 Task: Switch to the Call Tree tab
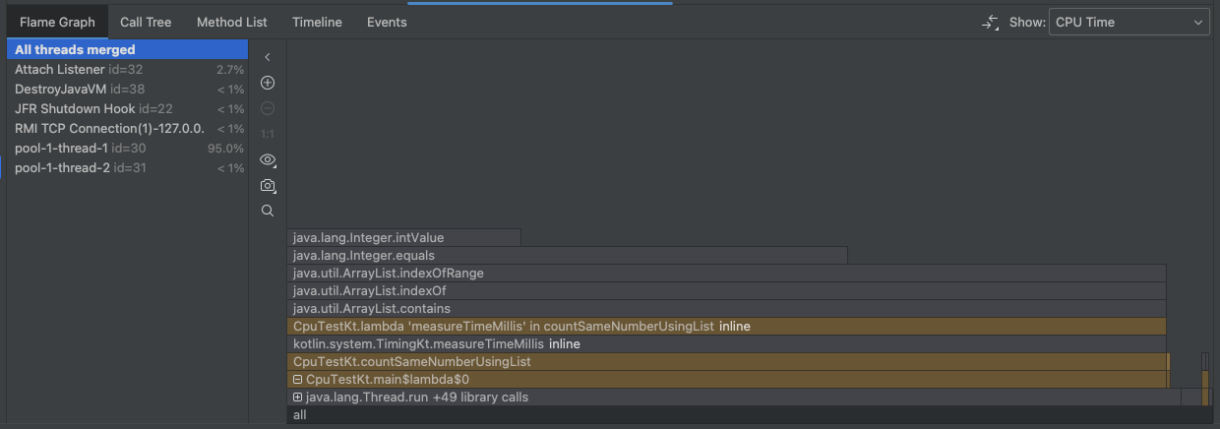click(146, 22)
